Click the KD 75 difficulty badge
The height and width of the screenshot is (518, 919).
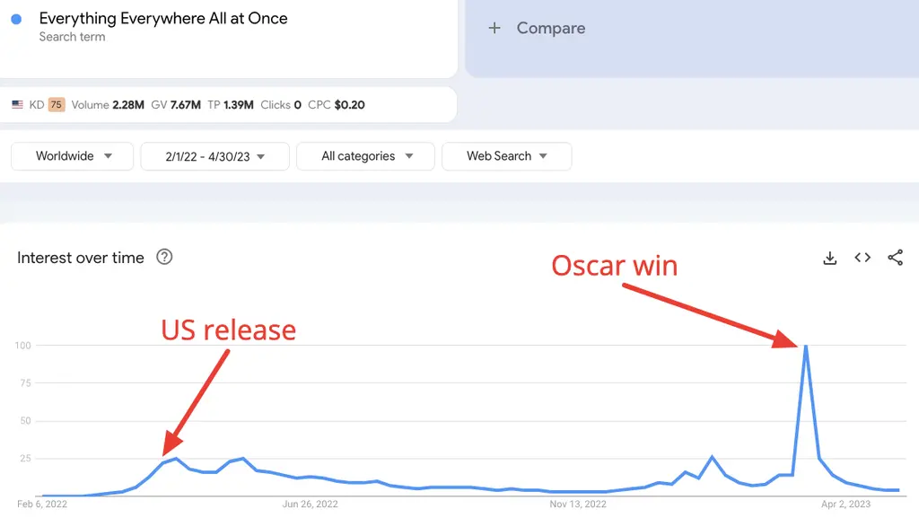[x=57, y=105]
